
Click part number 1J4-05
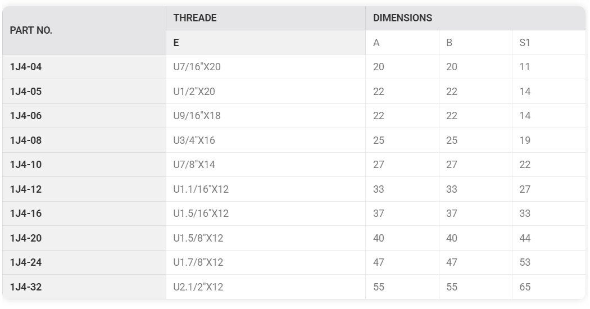(26, 92)
